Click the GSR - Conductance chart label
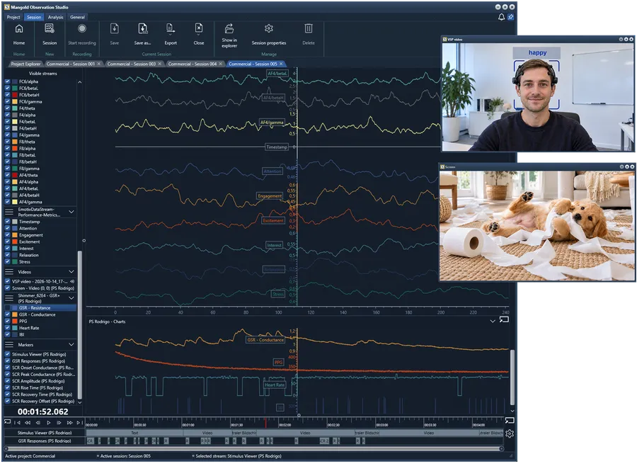 tap(265, 340)
